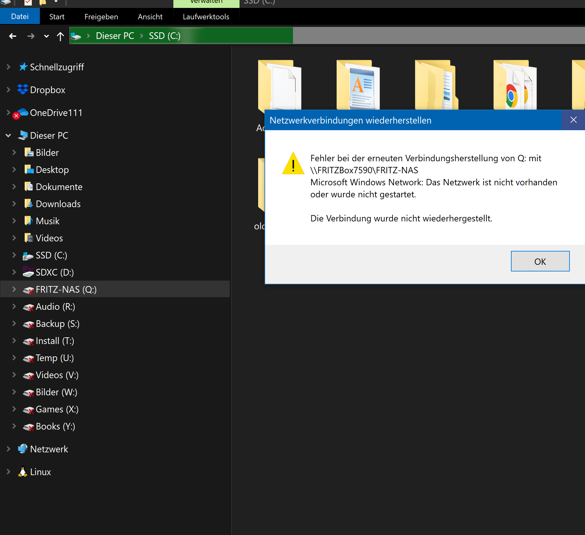This screenshot has height=535, width=585.
Task: Click OK in the network error dialog
Action: pos(540,261)
